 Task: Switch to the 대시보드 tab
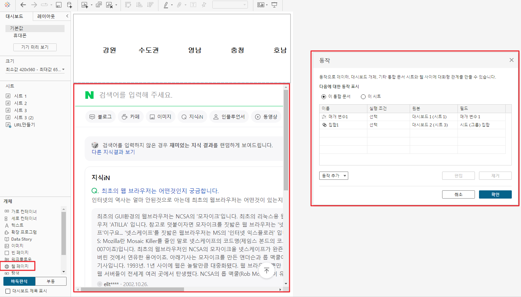click(14, 16)
